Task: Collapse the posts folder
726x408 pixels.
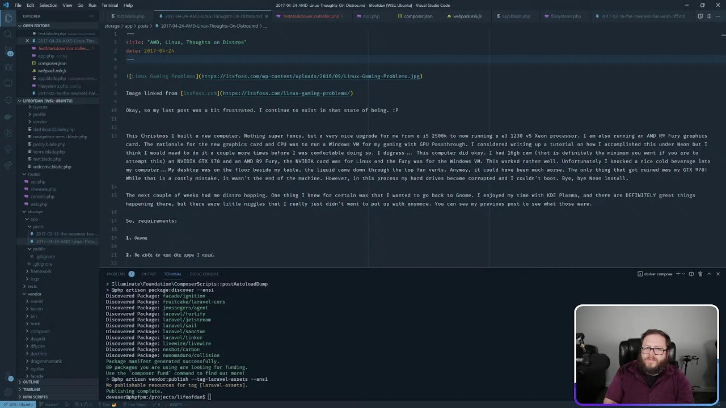Action: tap(38, 227)
